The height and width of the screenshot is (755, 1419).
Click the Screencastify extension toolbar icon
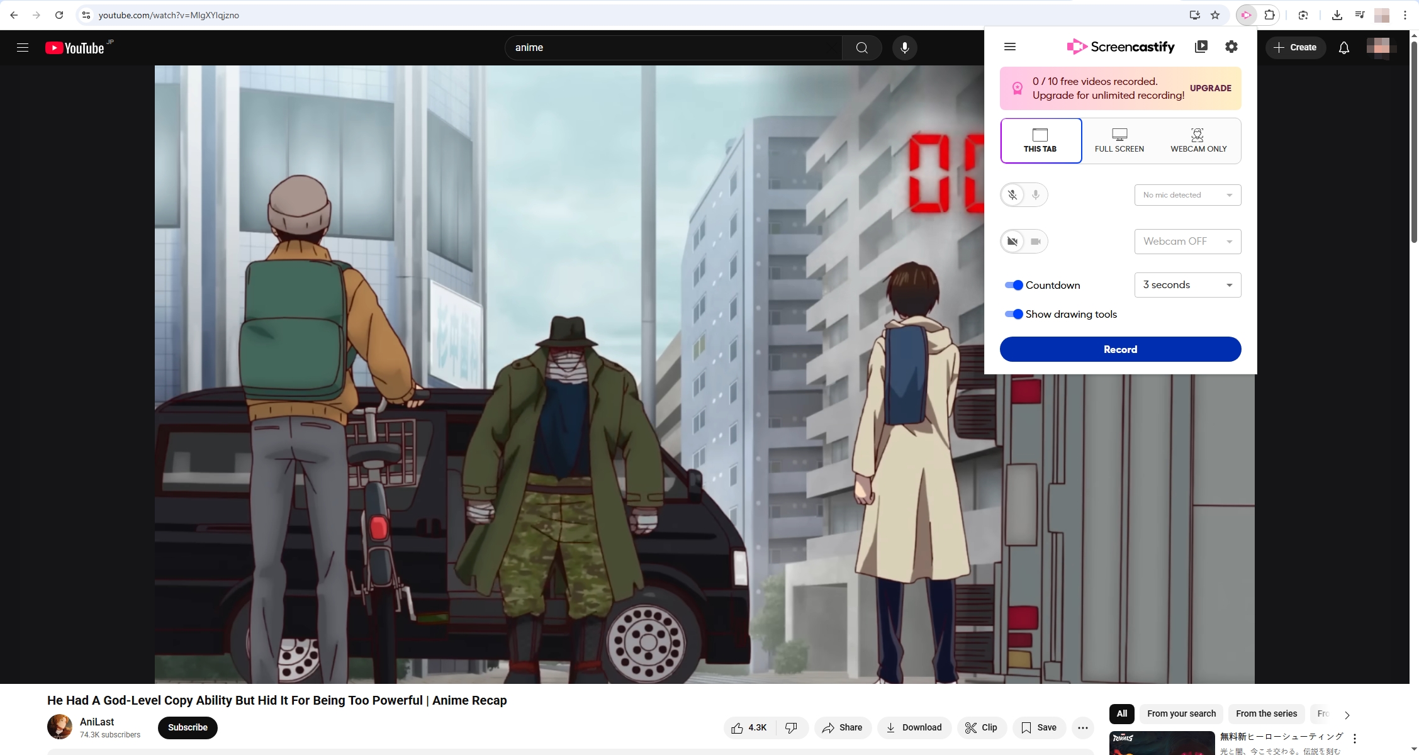[x=1246, y=15]
